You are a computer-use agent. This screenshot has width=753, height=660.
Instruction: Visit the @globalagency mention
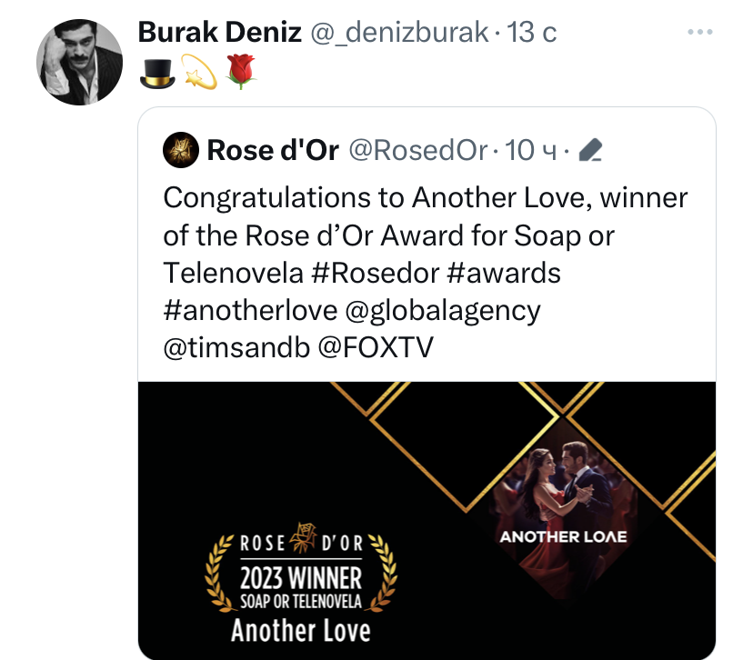(443, 310)
